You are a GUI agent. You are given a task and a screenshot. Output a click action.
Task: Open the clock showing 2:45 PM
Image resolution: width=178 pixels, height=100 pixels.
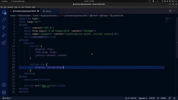(x=89, y=1)
